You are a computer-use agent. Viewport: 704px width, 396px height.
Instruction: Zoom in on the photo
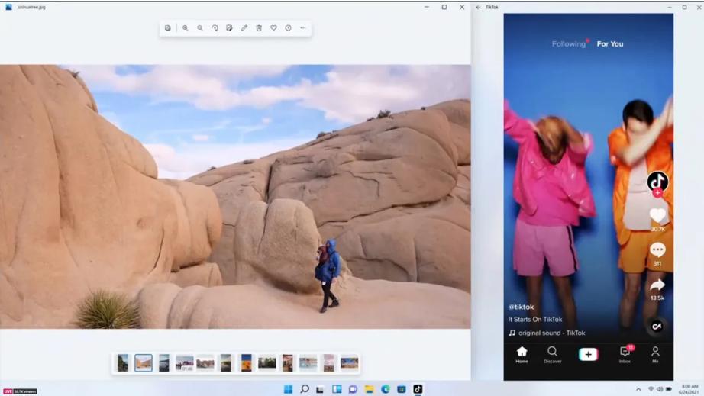click(x=185, y=28)
